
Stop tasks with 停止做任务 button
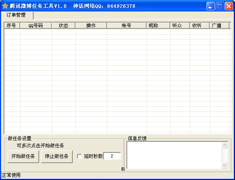[x=57, y=156]
